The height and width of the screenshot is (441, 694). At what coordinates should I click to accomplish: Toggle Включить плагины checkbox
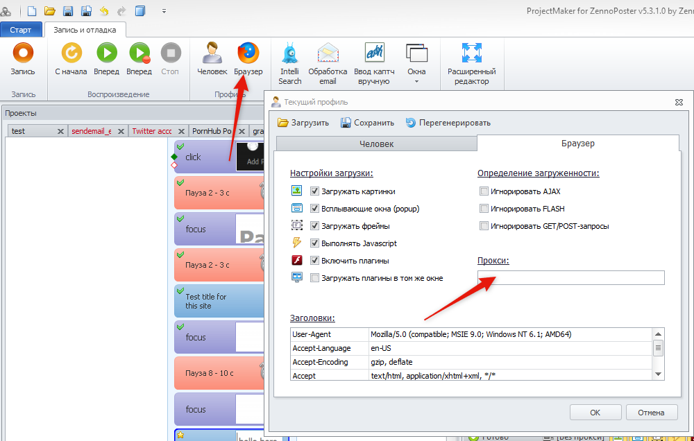pos(314,261)
